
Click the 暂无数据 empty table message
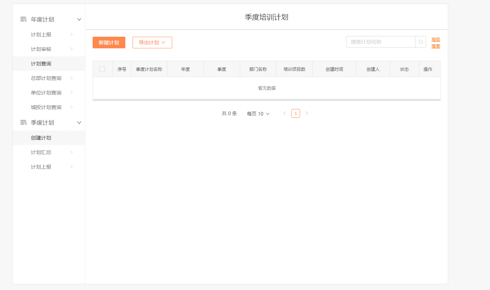coord(267,88)
